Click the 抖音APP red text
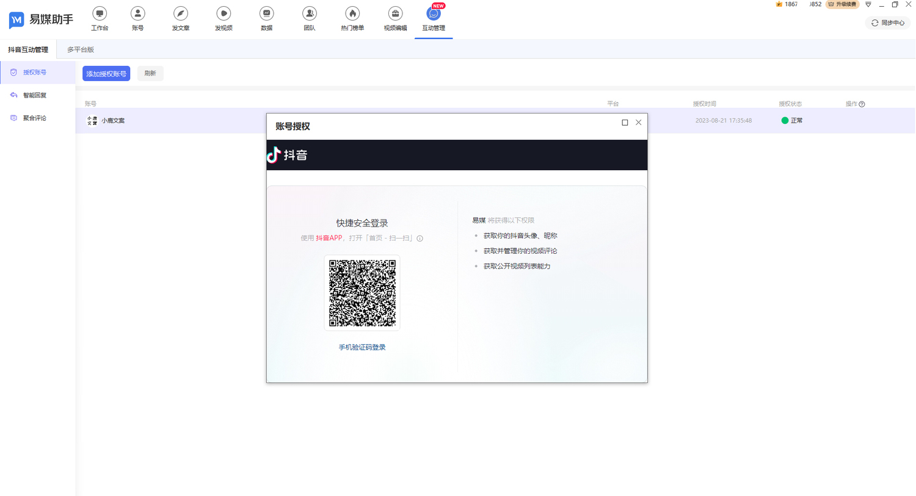The height and width of the screenshot is (496, 916). 329,238
